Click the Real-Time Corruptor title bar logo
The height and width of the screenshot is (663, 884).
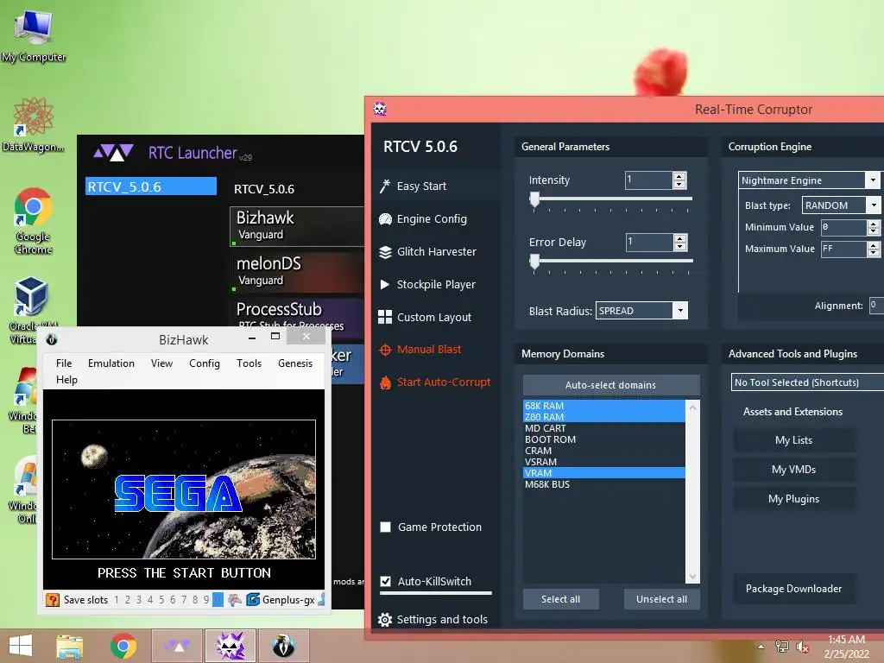(x=380, y=109)
